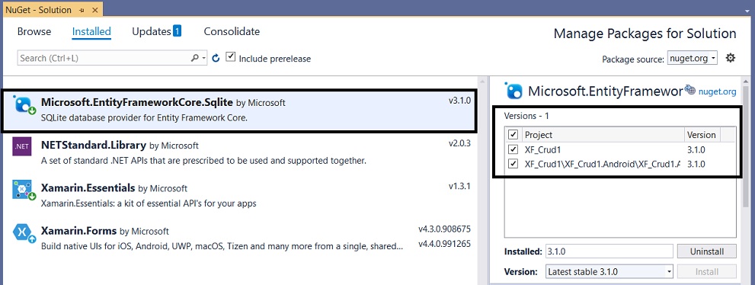The height and width of the screenshot is (285, 755).
Task: Open the search options dropdown arrow
Action: (204, 58)
